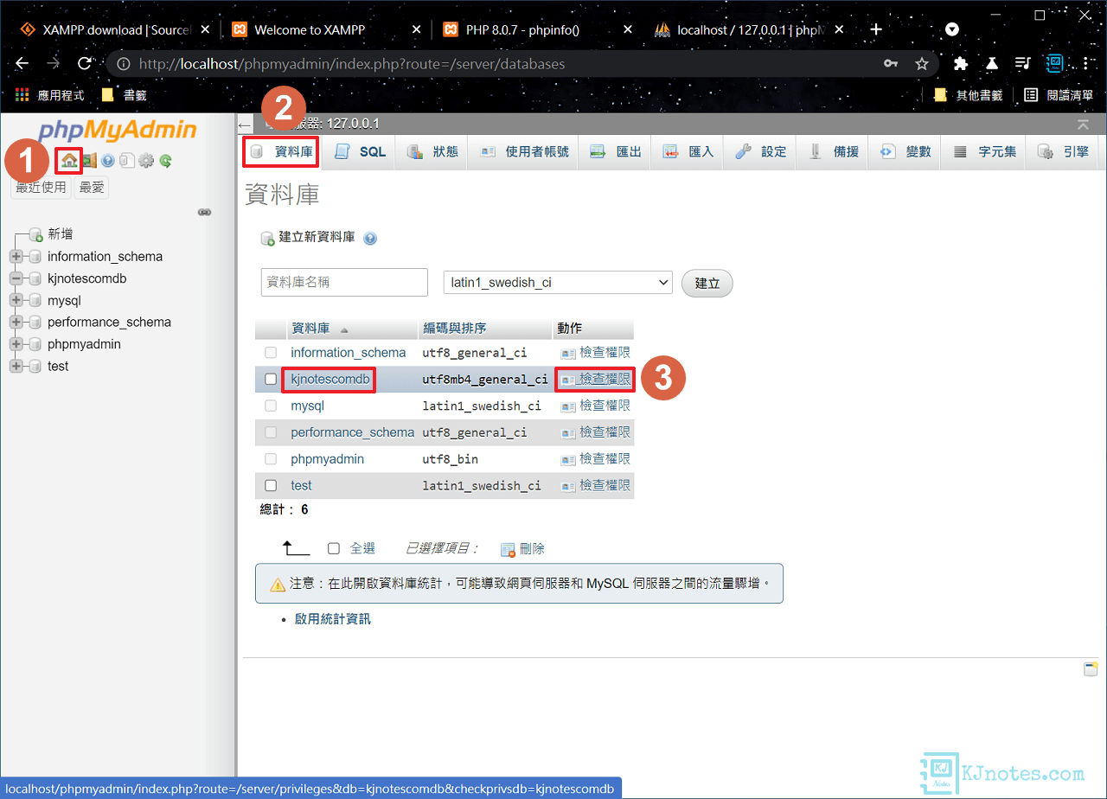Click the red delete database icon
The image size is (1107, 799).
point(509,549)
